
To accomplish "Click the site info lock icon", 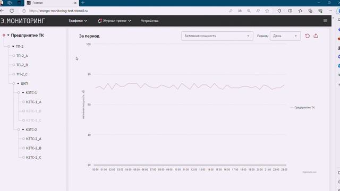I will [x=24, y=11].
